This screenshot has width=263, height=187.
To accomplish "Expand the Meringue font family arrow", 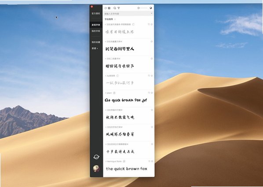I will point(106,161).
